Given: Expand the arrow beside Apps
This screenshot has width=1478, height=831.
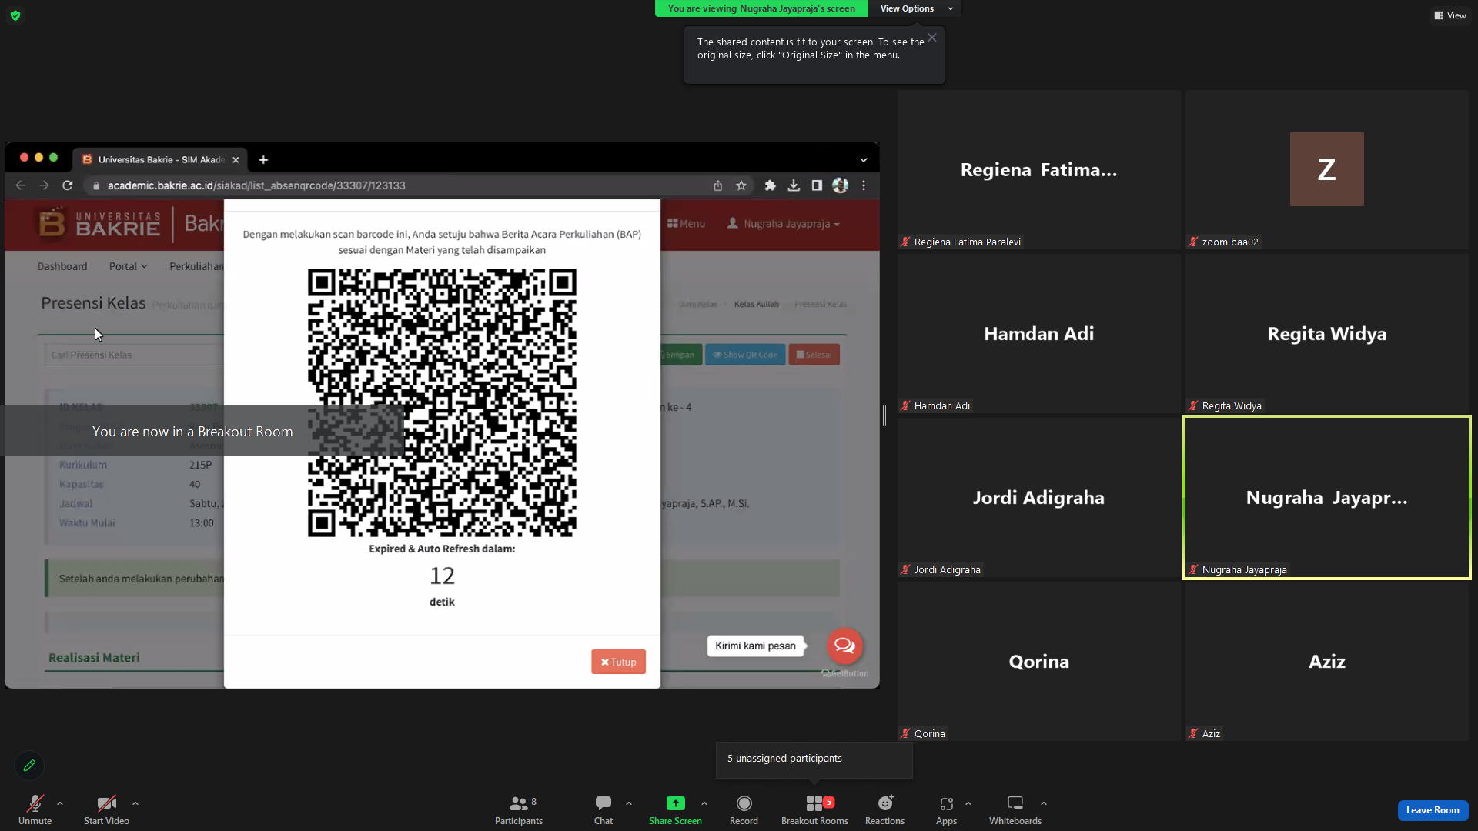Looking at the screenshot, I should click(968, 803).
